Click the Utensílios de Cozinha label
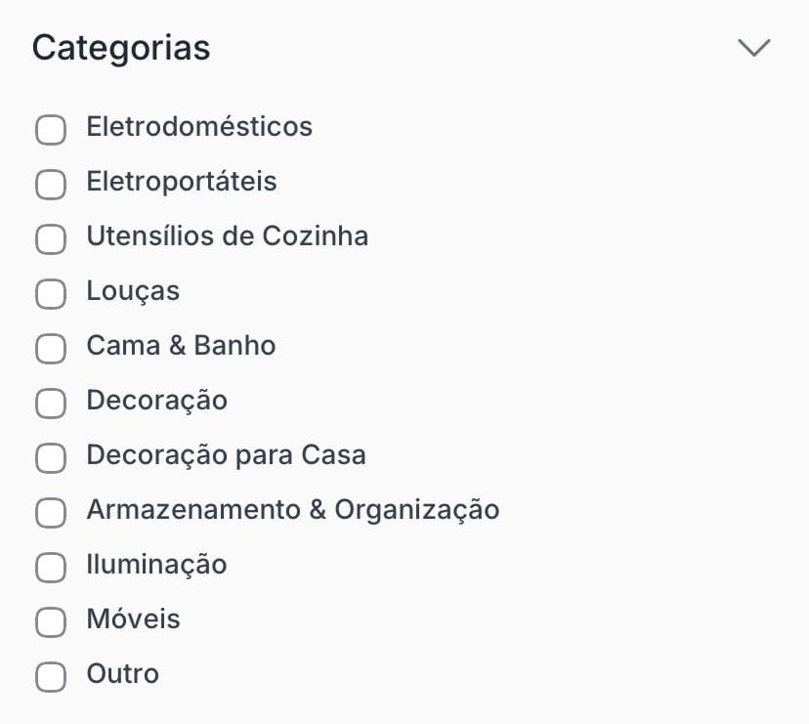This screenshot has width=809, height=724. (227, 236)
